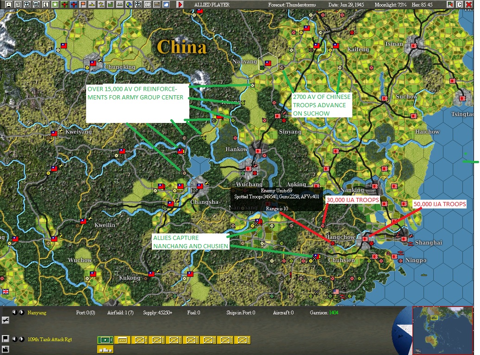Open the 109th Tank Attack Rgt unit name
This screenshot has width=480, height=355.
point(50,339)
